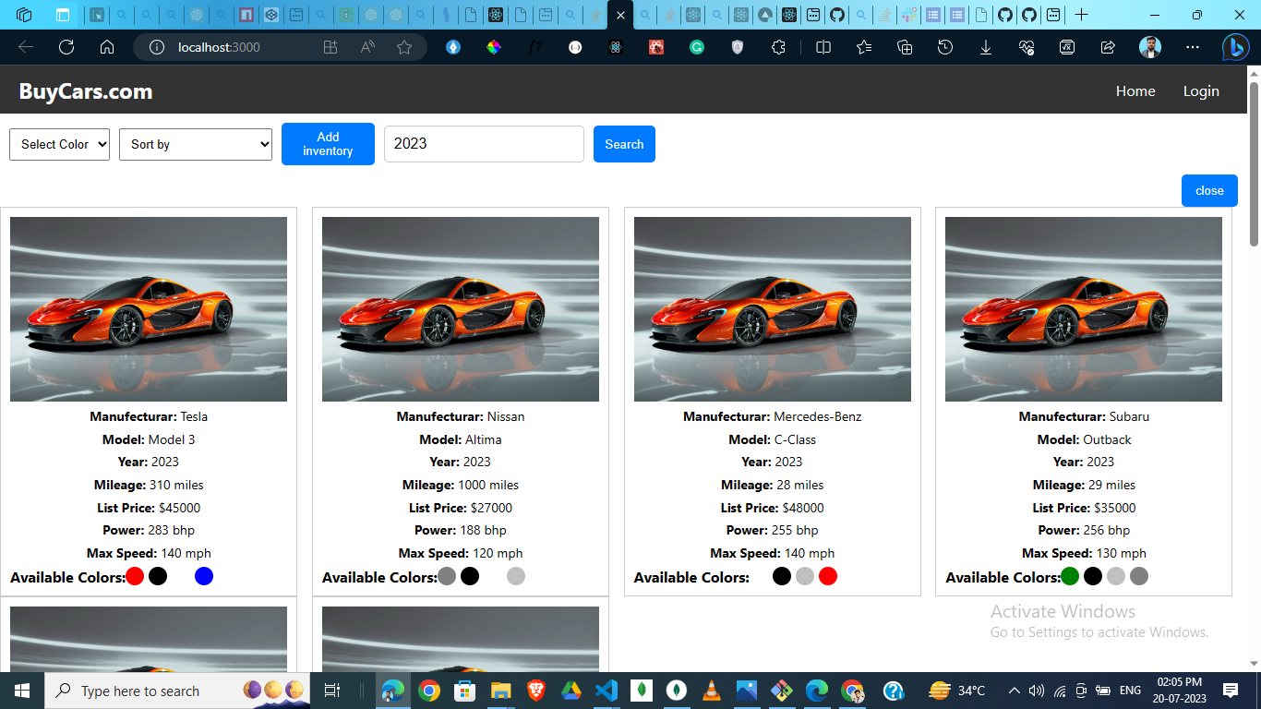
Task: Open browsing History
Action: pos(945,47)
